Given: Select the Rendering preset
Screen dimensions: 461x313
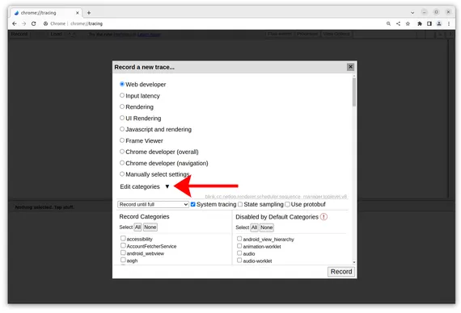Looking at the screenshot, I should tap(122, 106).
